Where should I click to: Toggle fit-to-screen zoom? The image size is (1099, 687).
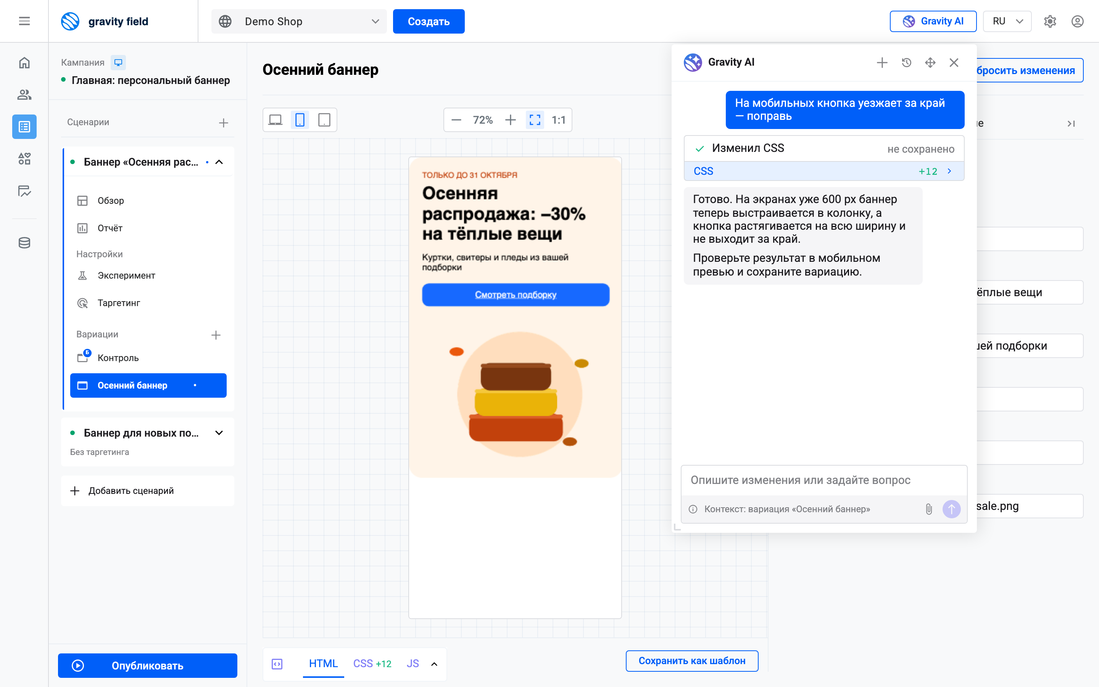535,120
